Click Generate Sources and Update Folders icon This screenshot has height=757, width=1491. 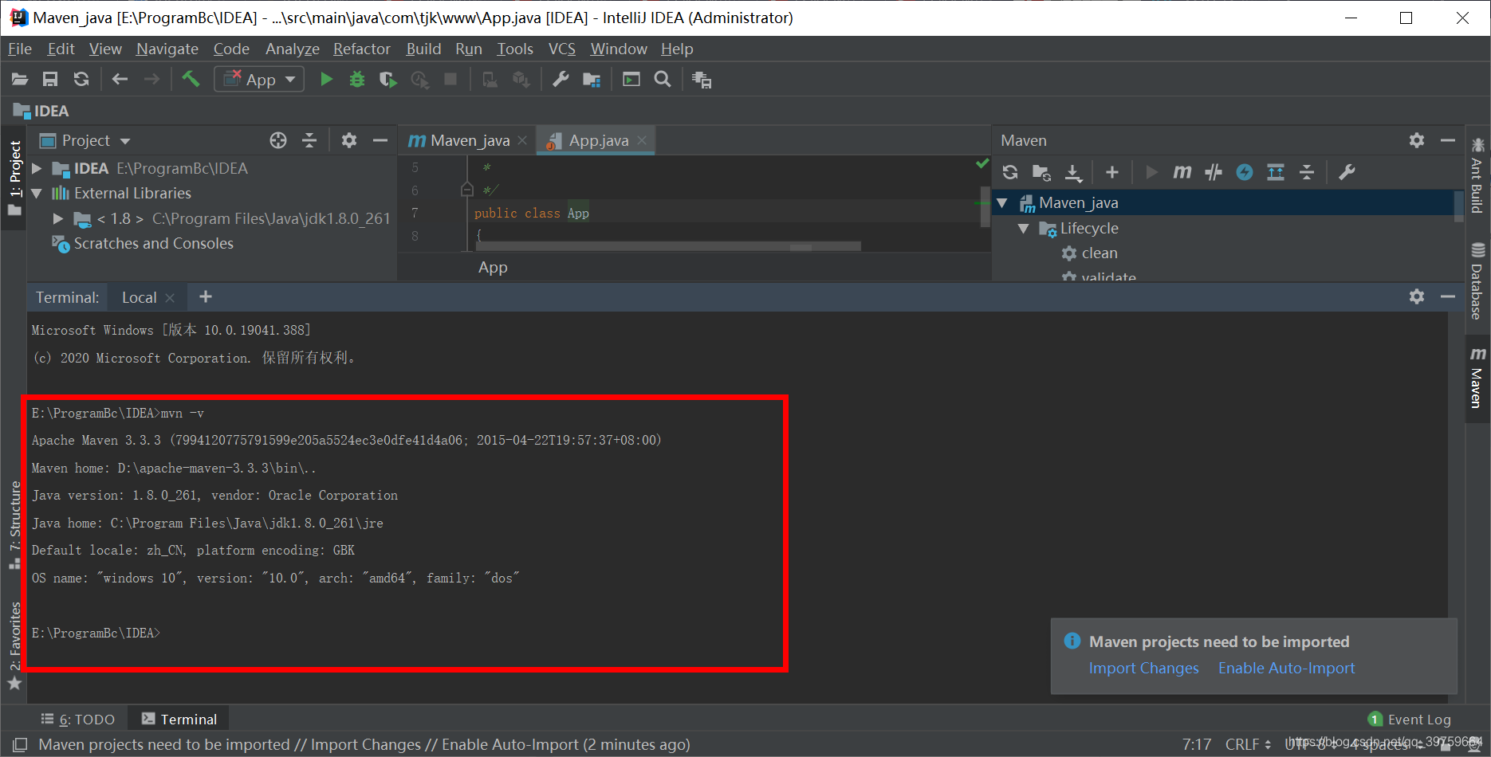pos(1041,172)
